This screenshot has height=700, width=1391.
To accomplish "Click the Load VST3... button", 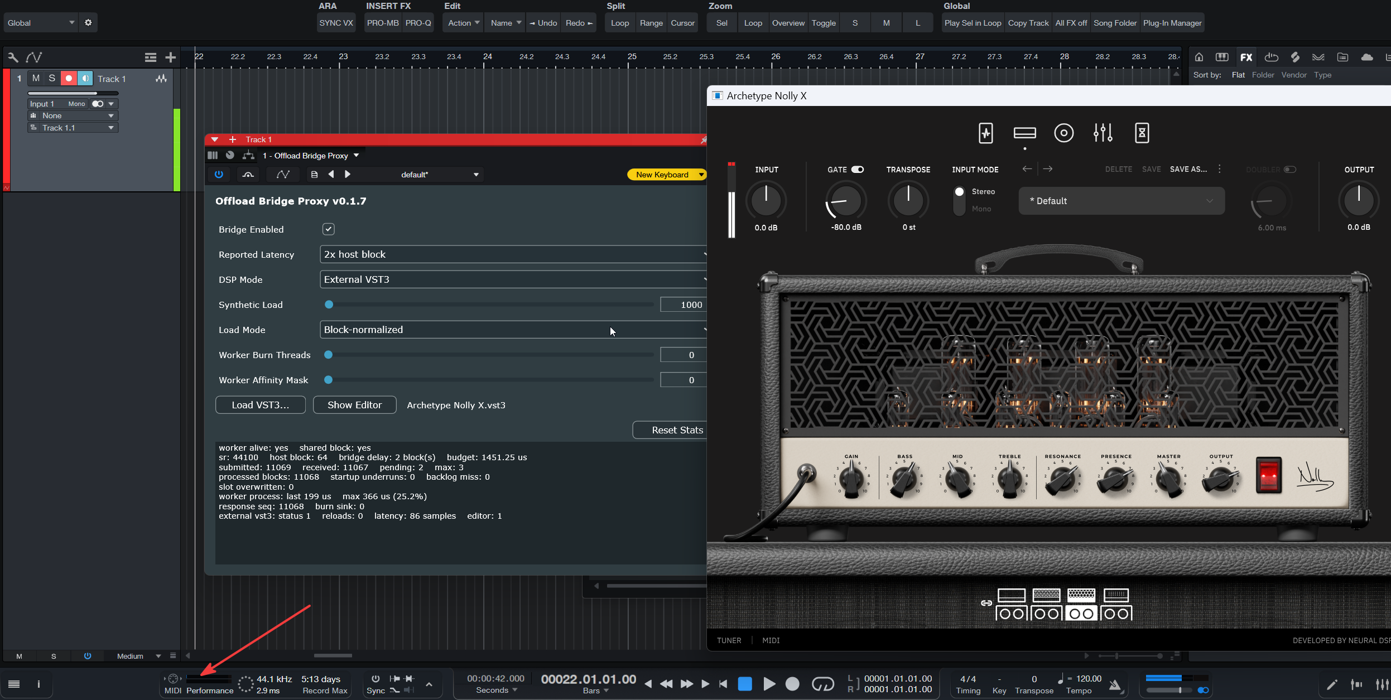I will click(261, 405).
